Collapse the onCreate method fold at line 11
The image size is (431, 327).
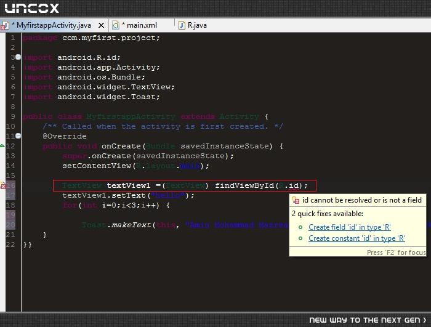pos(18,135)
